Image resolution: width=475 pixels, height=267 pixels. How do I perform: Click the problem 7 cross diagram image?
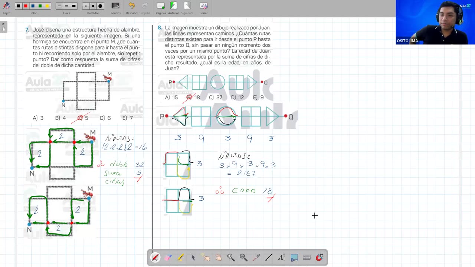pos(86,91)
